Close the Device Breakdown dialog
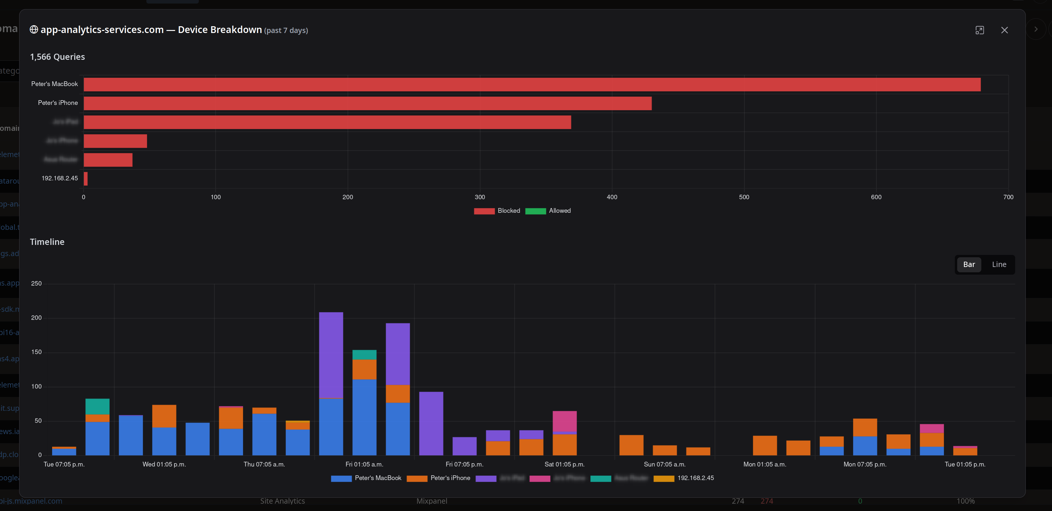Screen dimensions: 1052x511 1004,30
